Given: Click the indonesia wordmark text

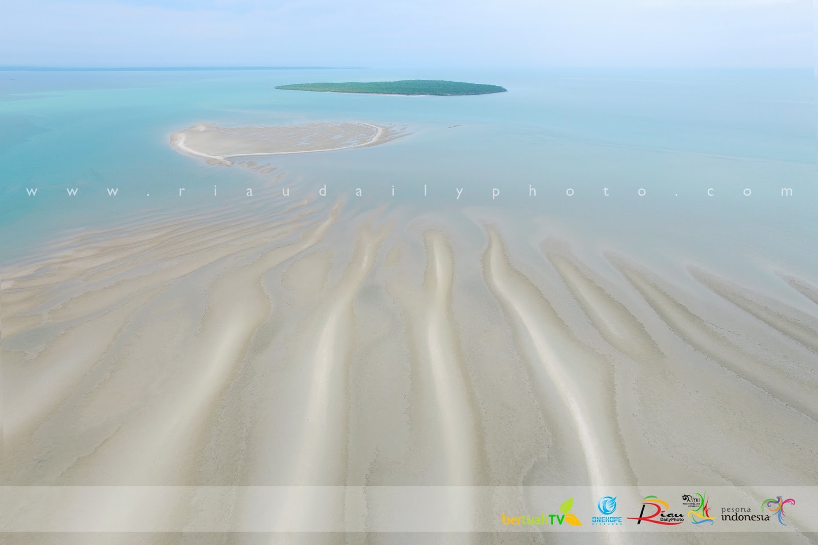Looking at the screenshot, I should 745,517.
